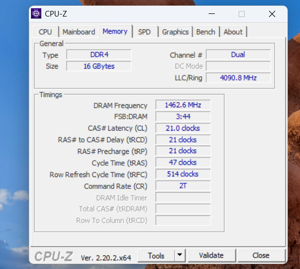Click the FSB:DRAM value 3:44
Viewport: 300px width, 269px height.
coord(183,117)
